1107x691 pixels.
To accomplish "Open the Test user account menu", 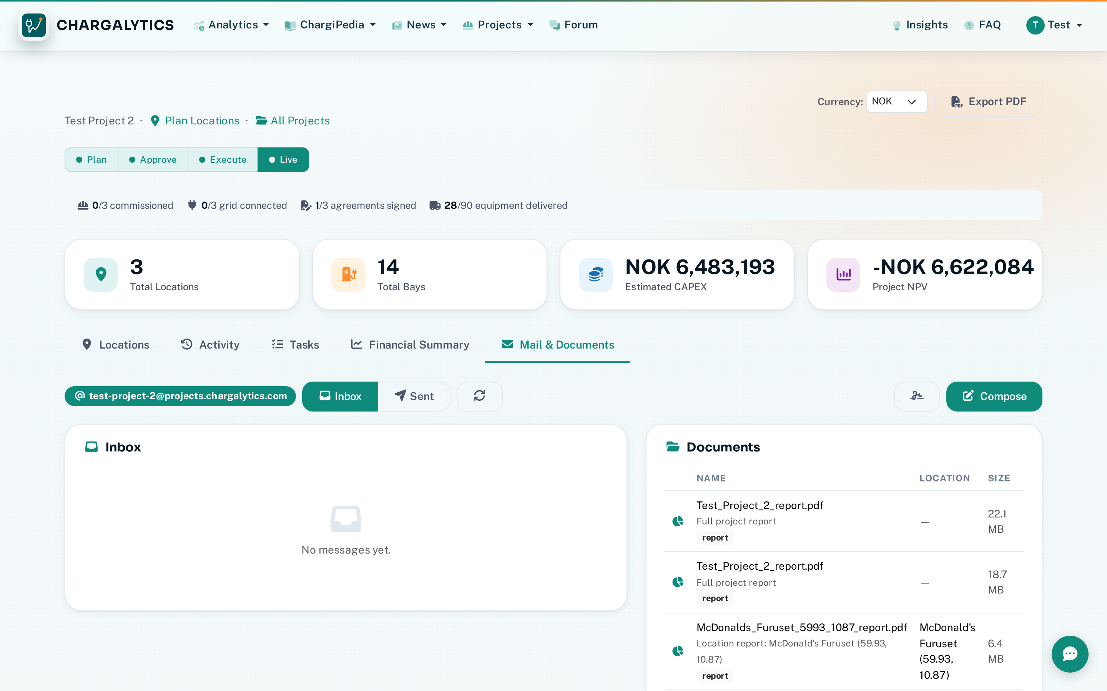I will (1055, 25).
